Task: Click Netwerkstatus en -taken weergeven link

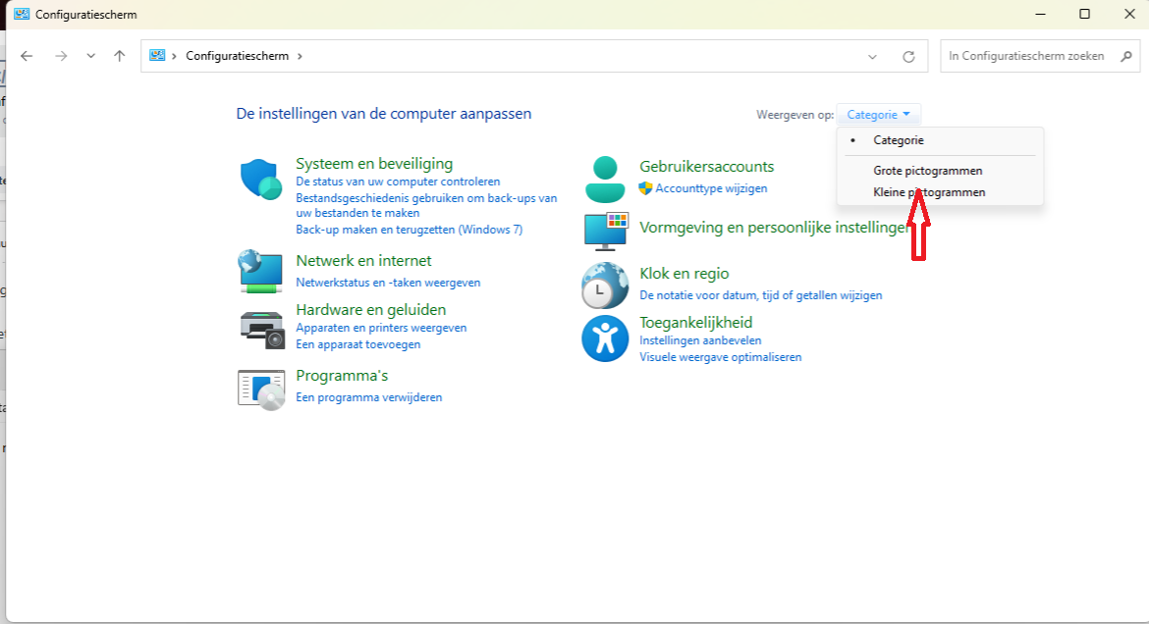Action: [388, 283]
